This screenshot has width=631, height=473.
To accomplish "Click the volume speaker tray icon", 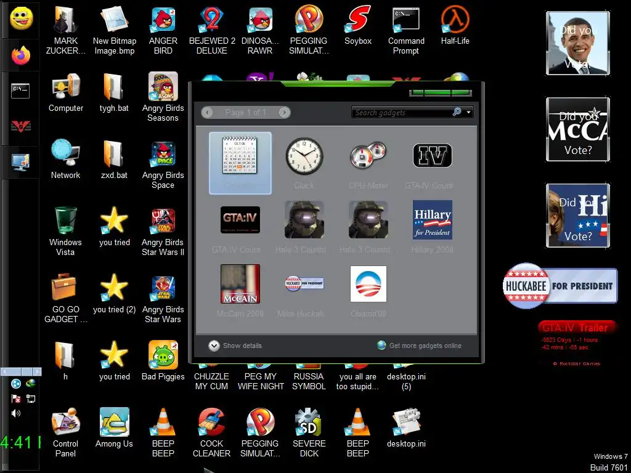I will (x=15, y=413).
